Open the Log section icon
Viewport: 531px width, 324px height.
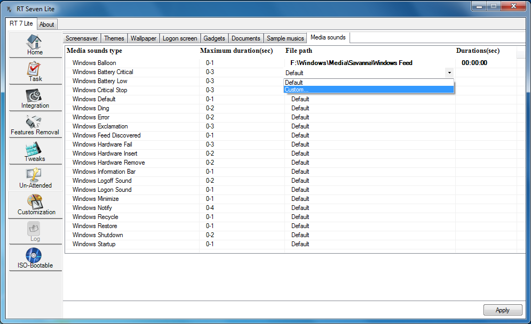[35, 232]
